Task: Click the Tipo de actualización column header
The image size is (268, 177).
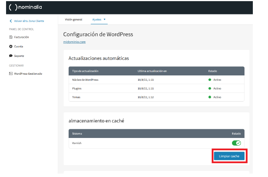Action: click(x=85, y=71)
